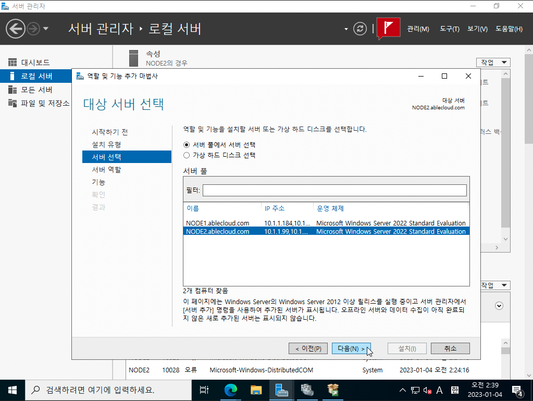Select 가상 하드 디스크 선택 radio button
The image size is (533, 401).
pyautogui.click(x=187, y=155)
